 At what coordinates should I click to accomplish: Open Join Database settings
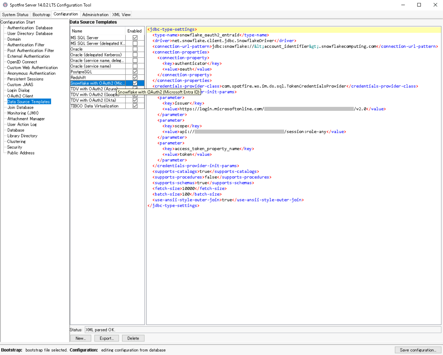coord(20,107)
